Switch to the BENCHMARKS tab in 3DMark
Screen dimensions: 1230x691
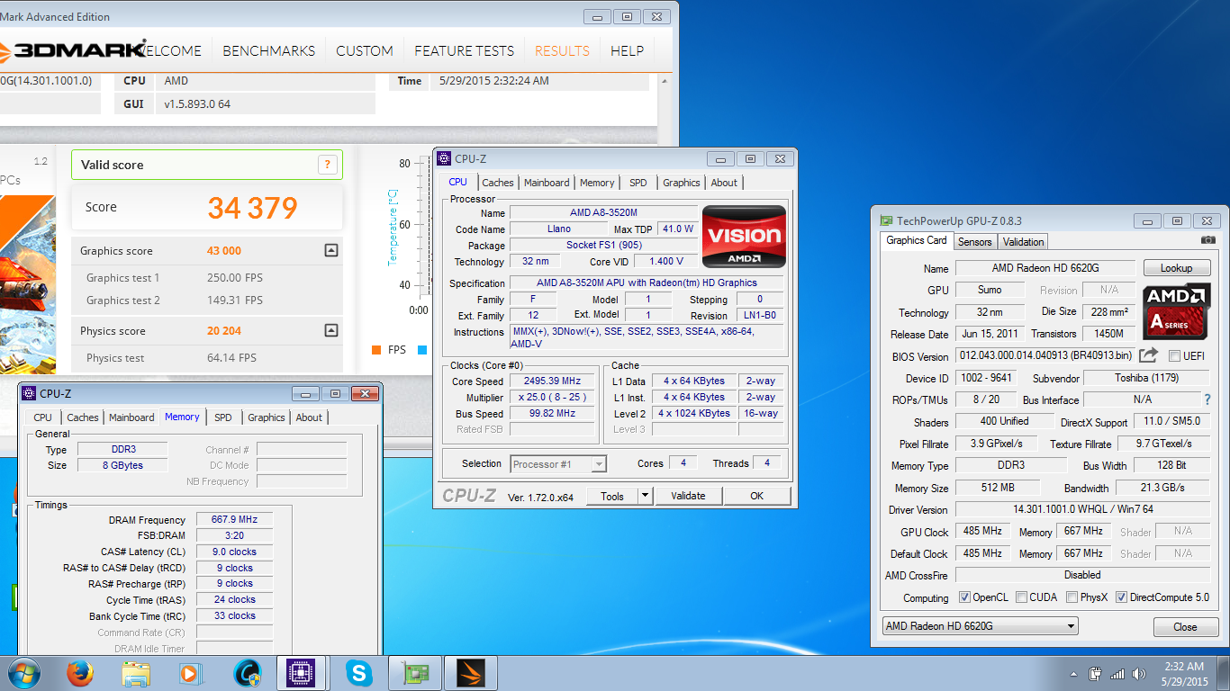pos(269,51)
